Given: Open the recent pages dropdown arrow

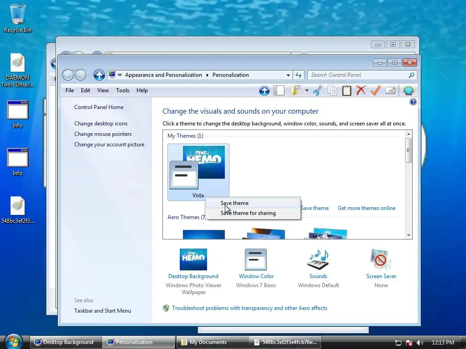Looking at the screenshot, I should pyautogui.click(x=90, y=75).
